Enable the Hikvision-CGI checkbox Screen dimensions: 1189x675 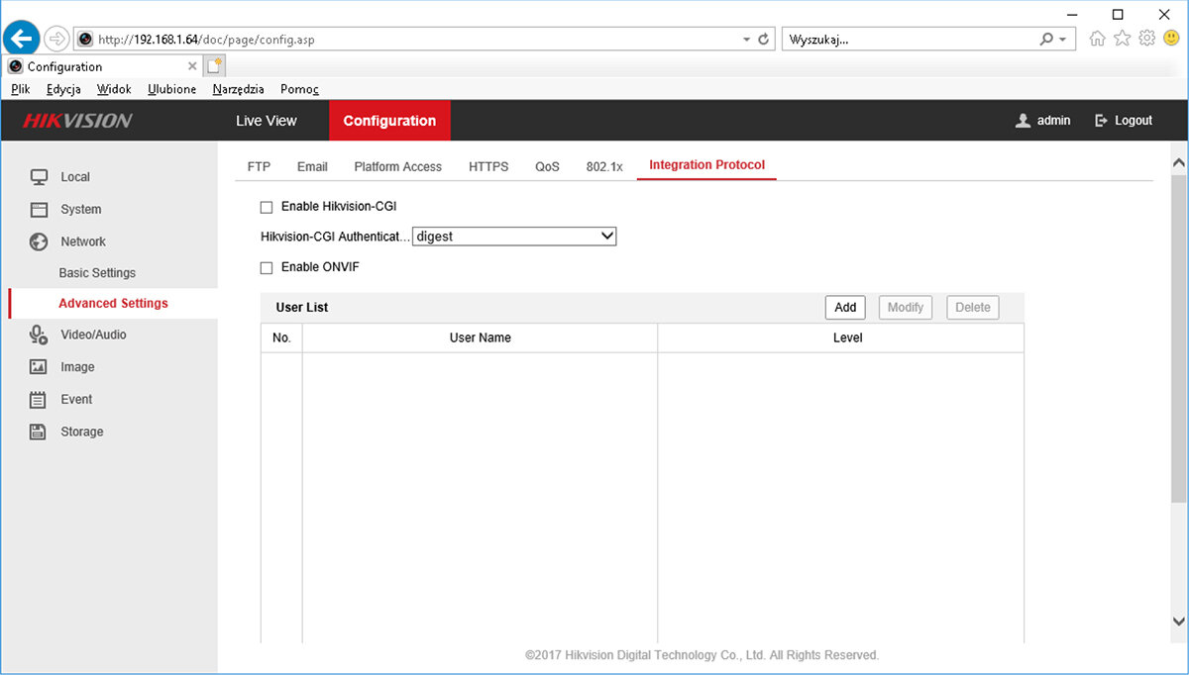click(266, 207)
